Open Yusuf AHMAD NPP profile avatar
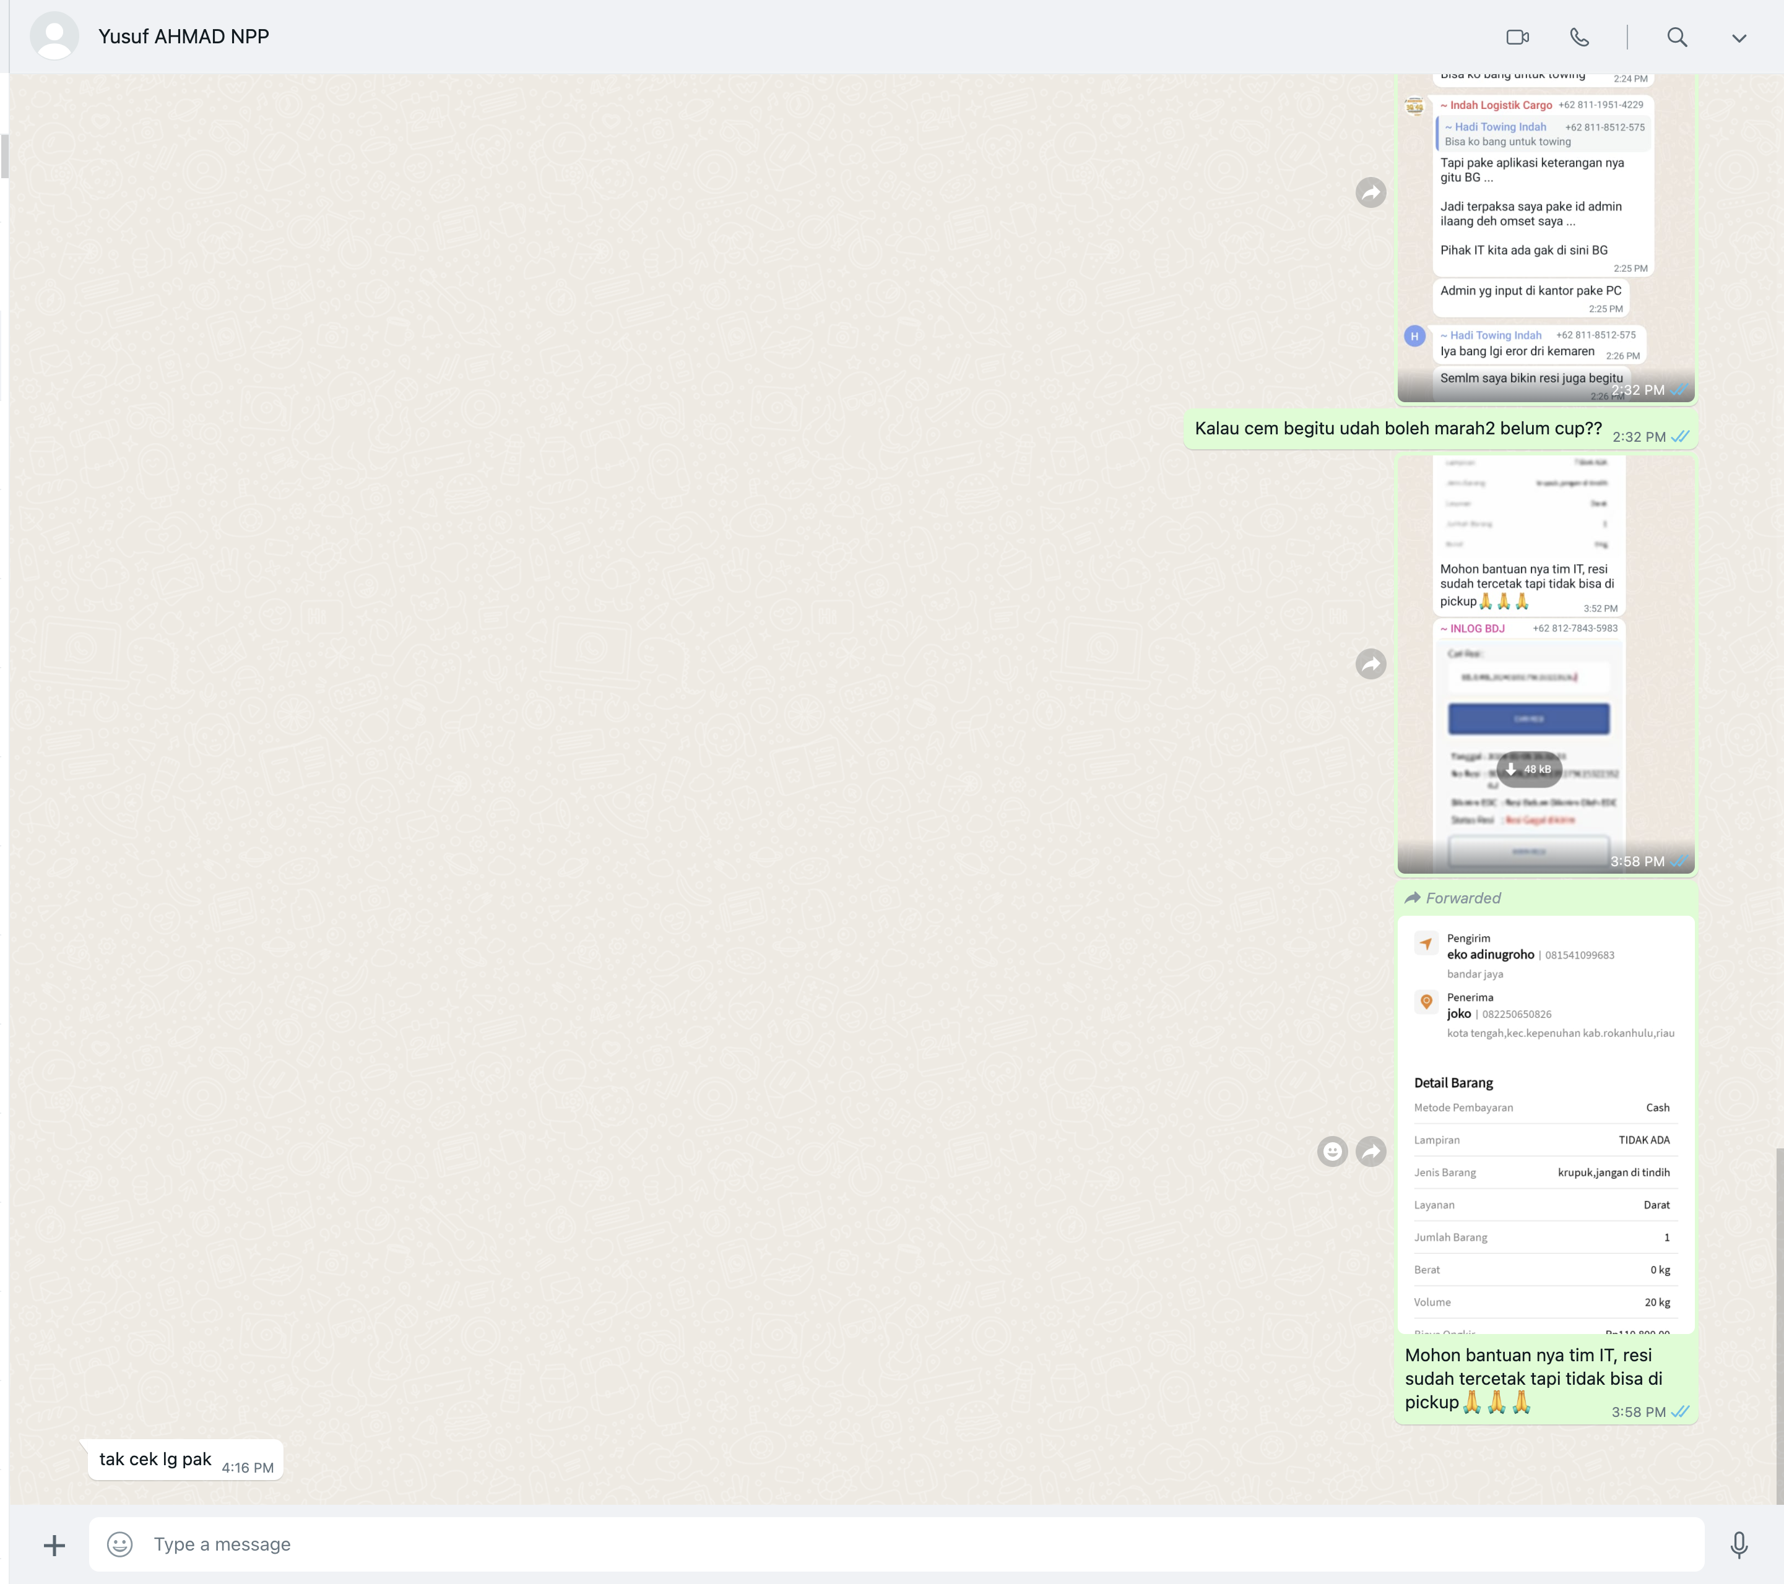 pyautogui.click(x=54, y=37)
